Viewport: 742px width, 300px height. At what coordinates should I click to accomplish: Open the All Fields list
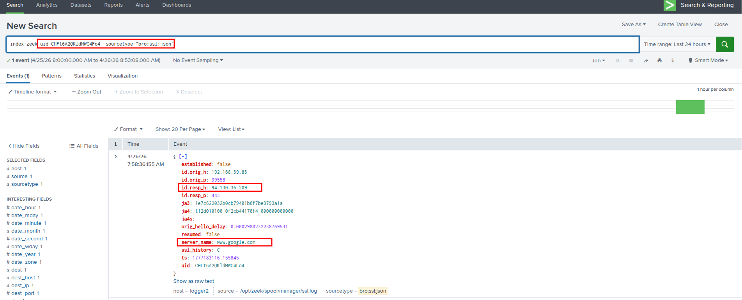click(x=84, y=146)
